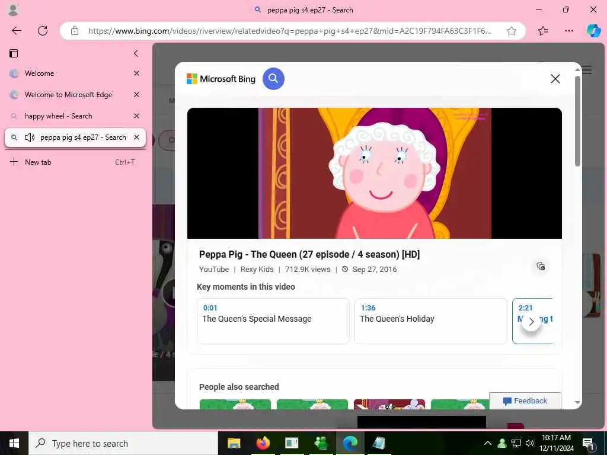Launch Firefox from the taskbar

point(263,443)
